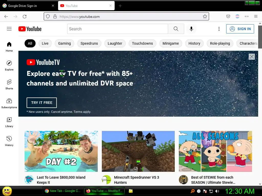This screenshot has height=196, width=262.
Task: Open Library in sidebar
Action: (x=9, y=122)
